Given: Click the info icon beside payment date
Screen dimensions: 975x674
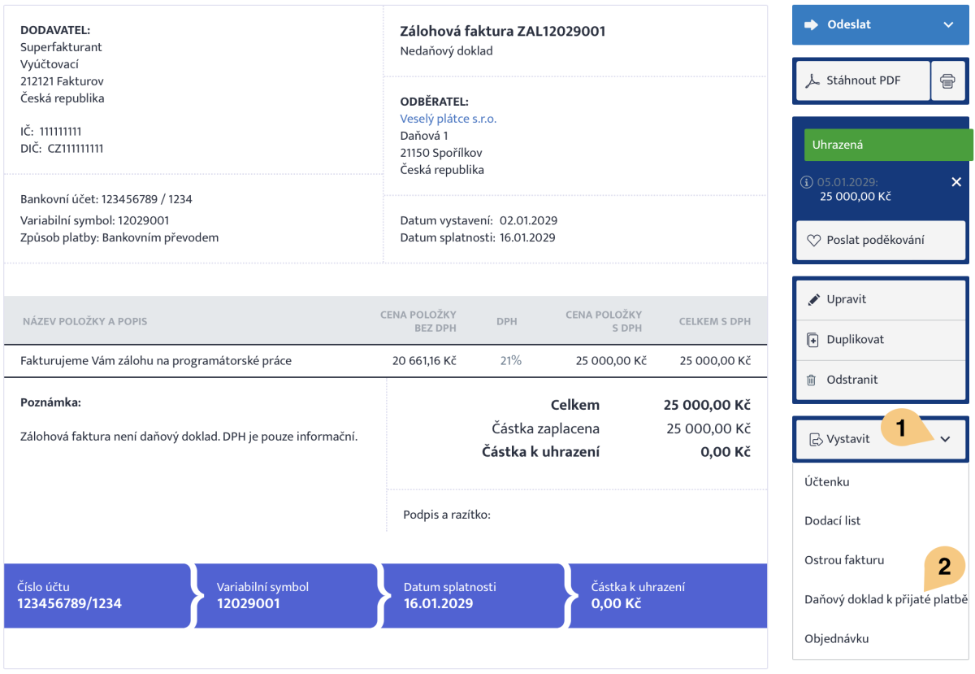Looking at the screenshot, I should (x=808, y=182).
